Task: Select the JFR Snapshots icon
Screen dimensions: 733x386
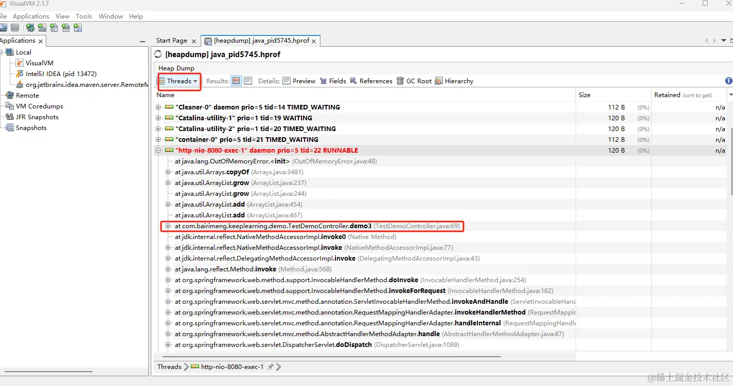Action: click(x=10, y=117)
